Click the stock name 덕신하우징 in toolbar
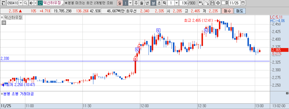Screen dimensions: 289x109 (52, 3)
